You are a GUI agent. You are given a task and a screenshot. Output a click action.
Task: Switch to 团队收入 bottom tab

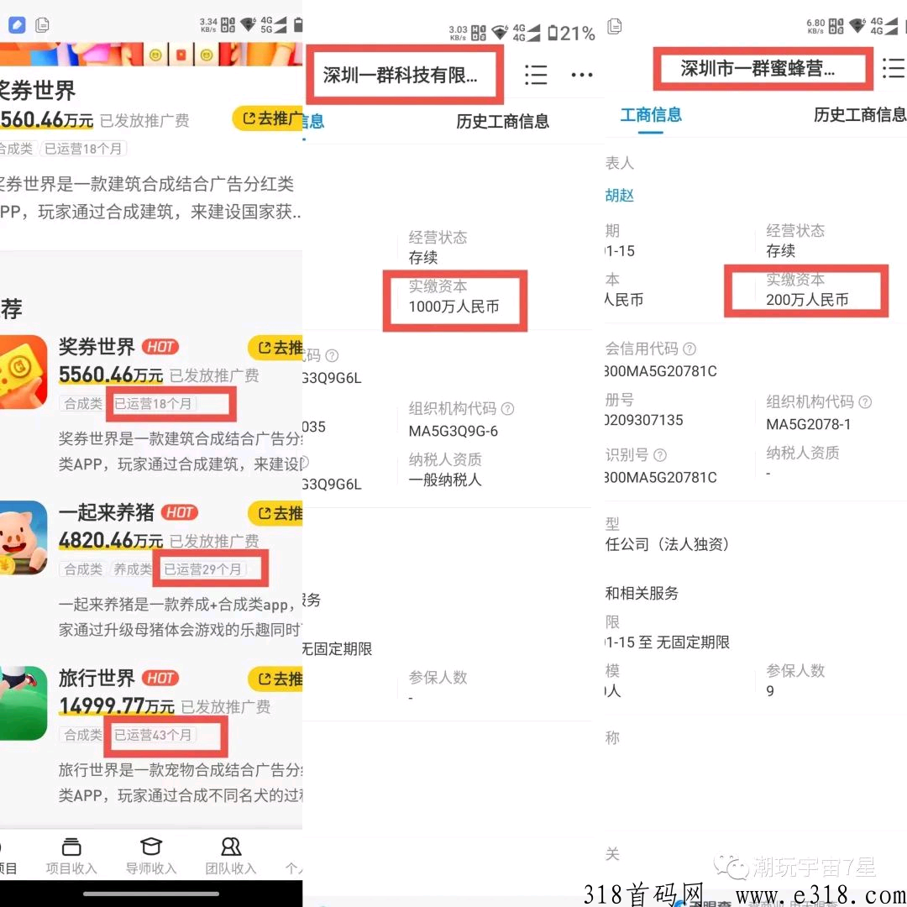pyautogui.click(x=231, y=856)
